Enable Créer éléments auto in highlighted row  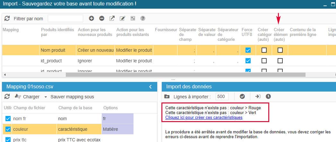pyautogui.click(x=280, y=50)
